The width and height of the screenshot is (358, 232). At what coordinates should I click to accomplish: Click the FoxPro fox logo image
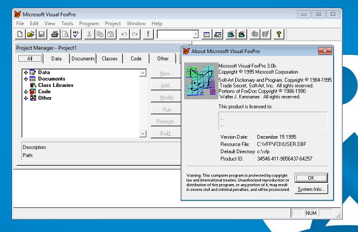[x=201, y=81]
